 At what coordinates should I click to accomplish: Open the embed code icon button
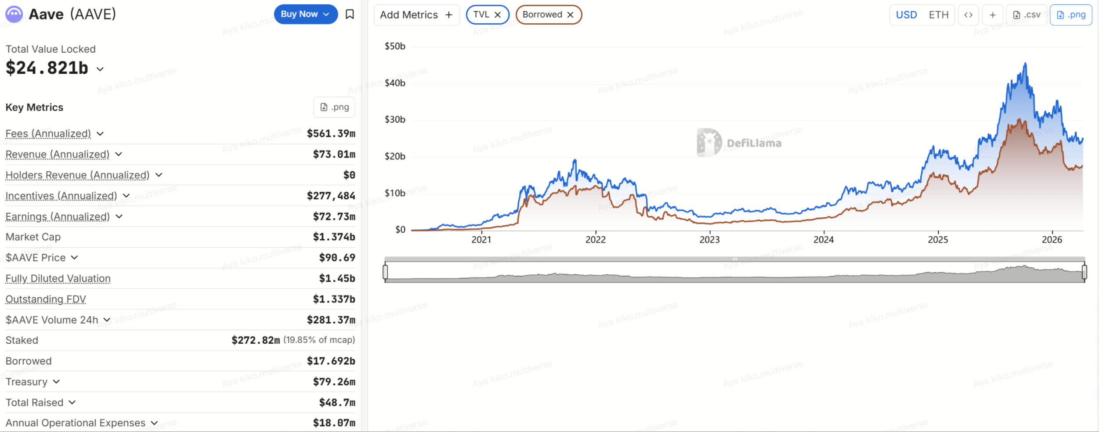(x=968, y=15)
